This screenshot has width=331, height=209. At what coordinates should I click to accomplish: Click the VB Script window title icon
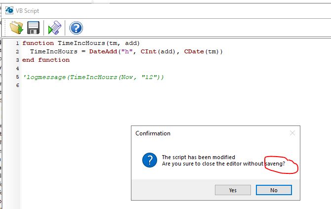[8, 10]
